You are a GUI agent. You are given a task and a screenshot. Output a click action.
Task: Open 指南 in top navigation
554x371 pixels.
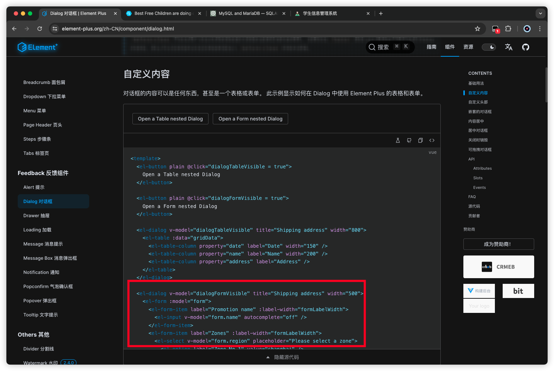pyautogui.click(x=432, y=47)
